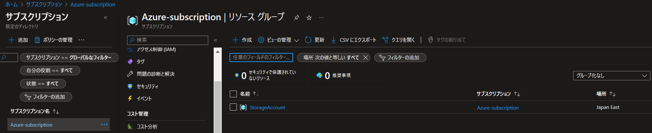Click the resource menu scroll-up arrow
This screenshot has width=652, height=133.
218,51
